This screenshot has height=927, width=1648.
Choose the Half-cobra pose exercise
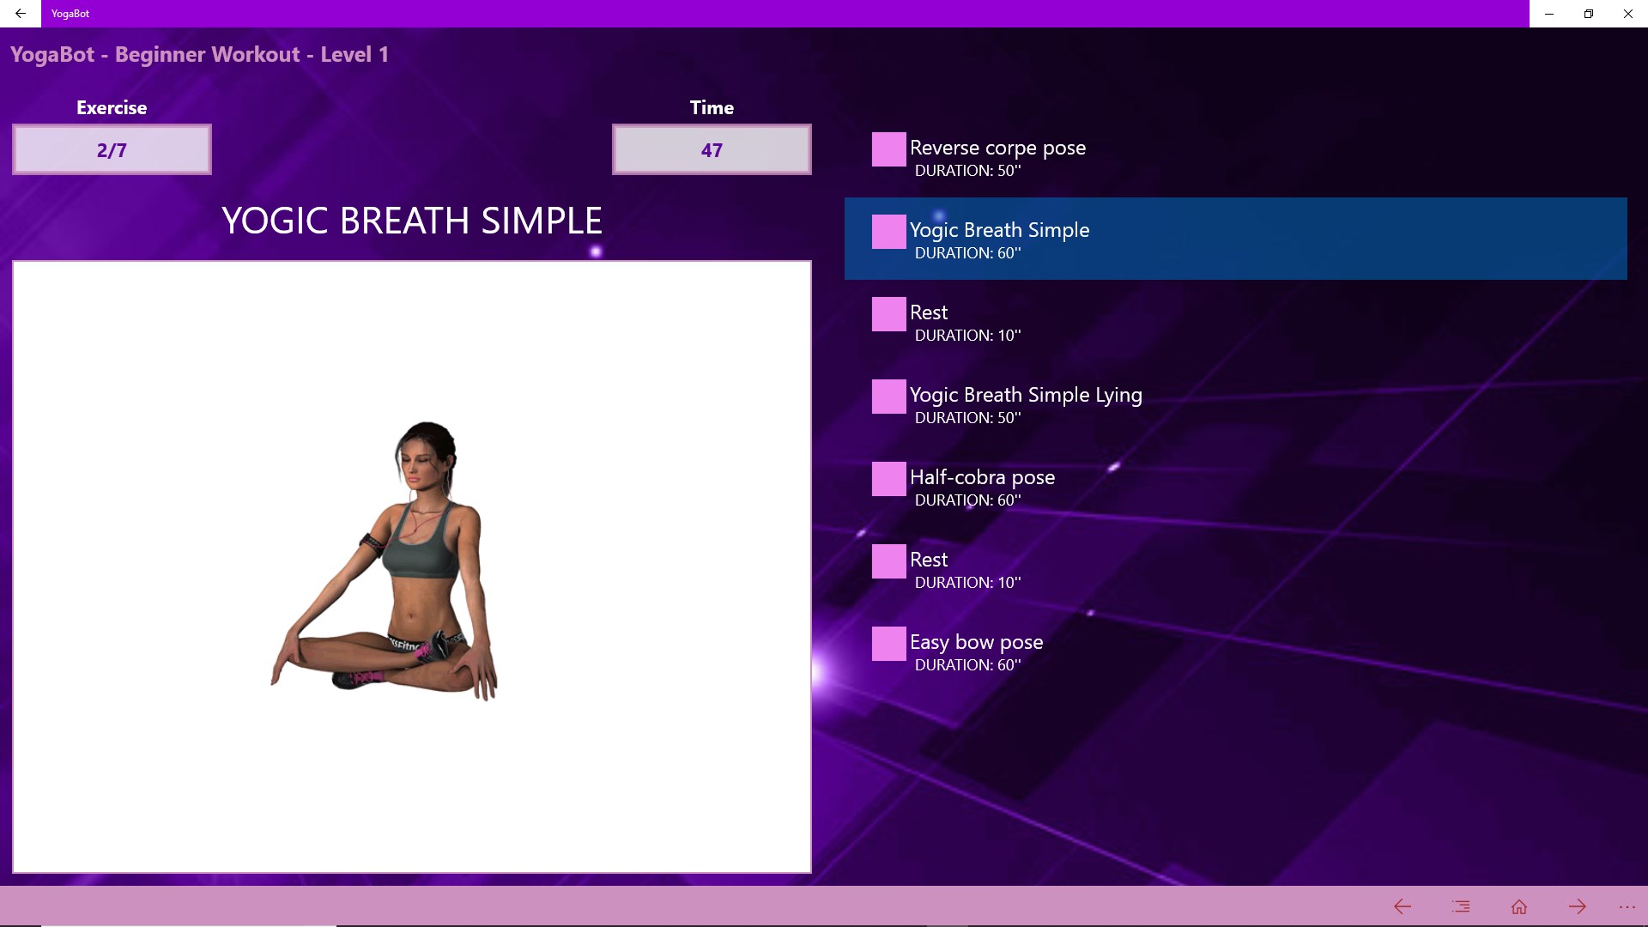pos(982,478)
